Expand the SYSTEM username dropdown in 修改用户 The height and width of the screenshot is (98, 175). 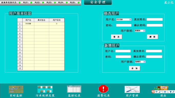pyautogui.click(x=130, y=20)
